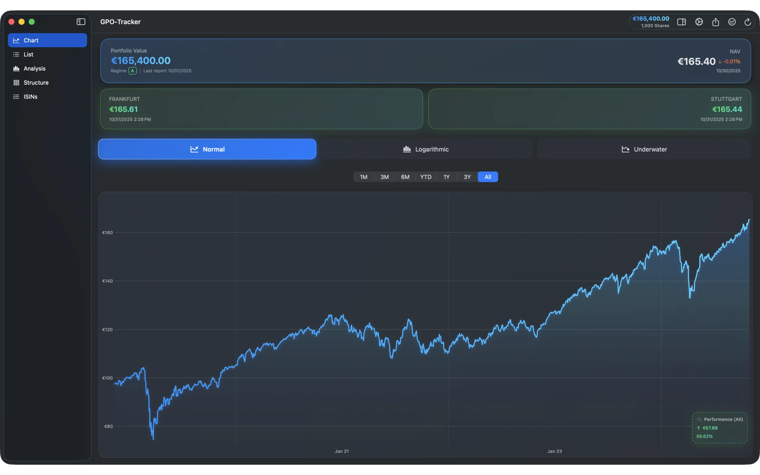Select the 6M period option
Screen dimensions: 760x475
405,177
